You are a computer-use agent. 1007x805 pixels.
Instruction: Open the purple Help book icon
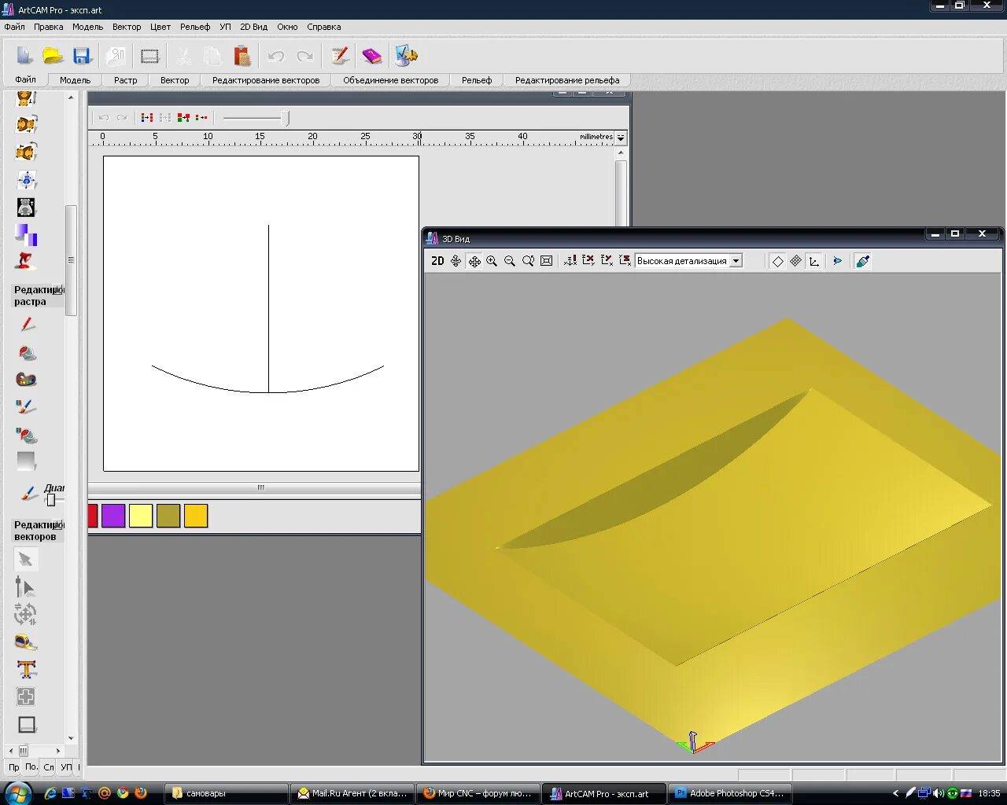(x=371, y=56)
